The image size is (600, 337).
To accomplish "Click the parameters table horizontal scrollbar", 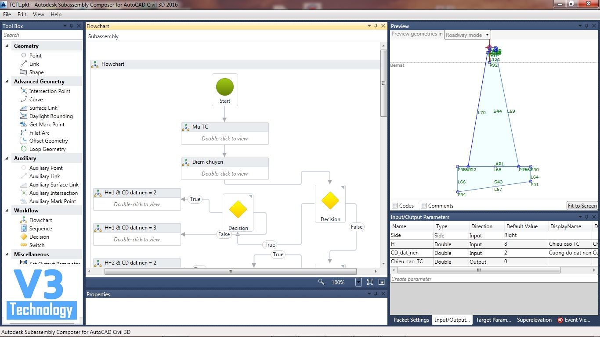I will click(x=479, y=270).
